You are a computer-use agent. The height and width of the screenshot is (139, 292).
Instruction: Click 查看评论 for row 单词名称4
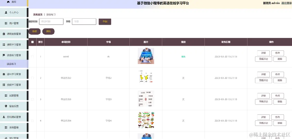(264, 123)
